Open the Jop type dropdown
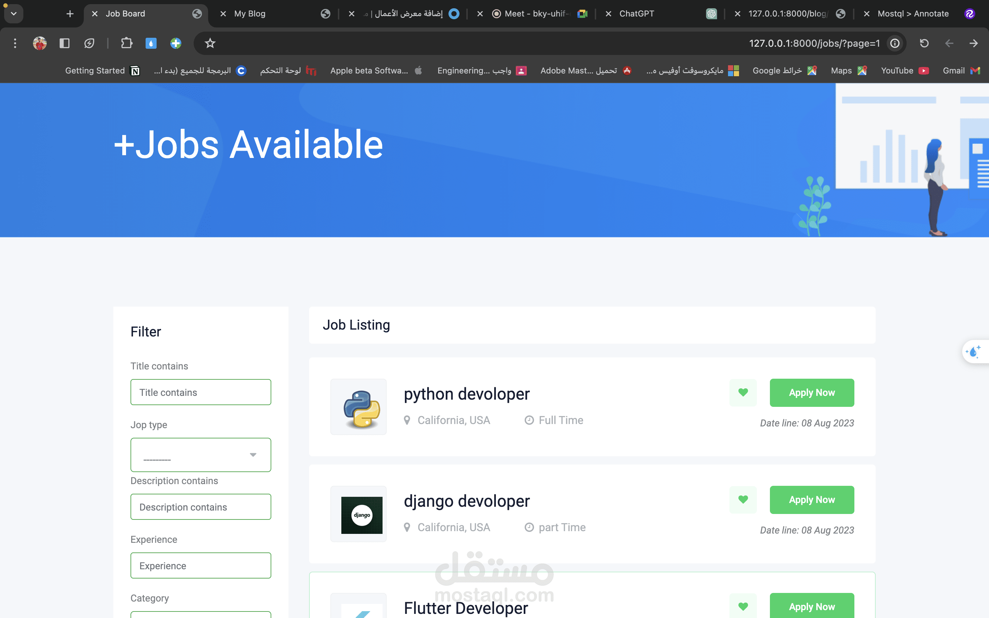The height and width of the screenshot is (618, 989). pos(201,455)
